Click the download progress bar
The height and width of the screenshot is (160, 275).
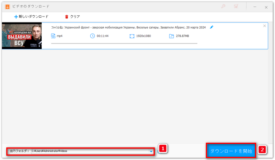[124, 43]
